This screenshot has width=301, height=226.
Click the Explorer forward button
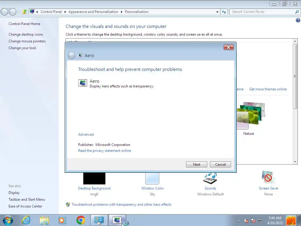(13, 12)
